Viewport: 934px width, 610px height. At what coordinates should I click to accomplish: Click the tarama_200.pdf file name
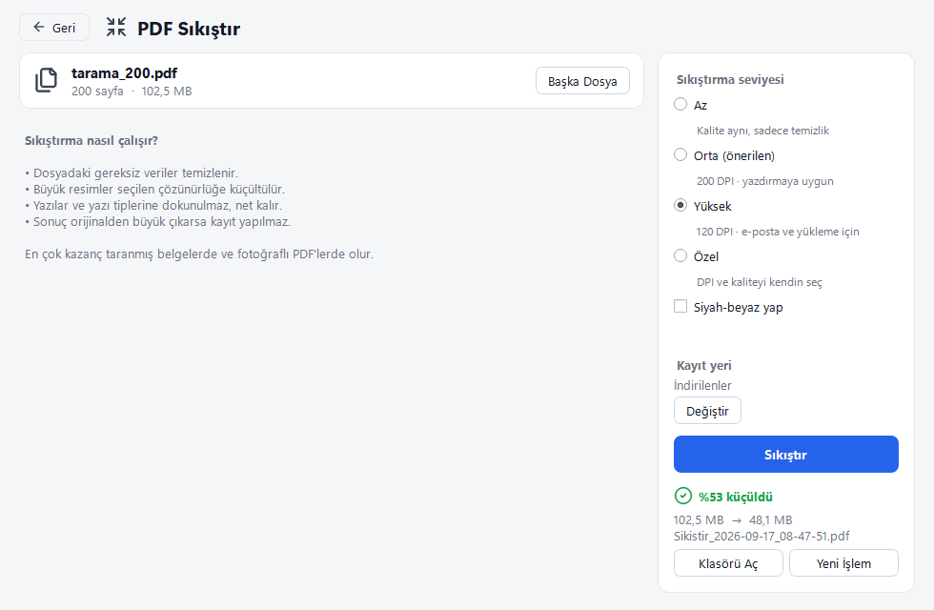tap(124, 73)
